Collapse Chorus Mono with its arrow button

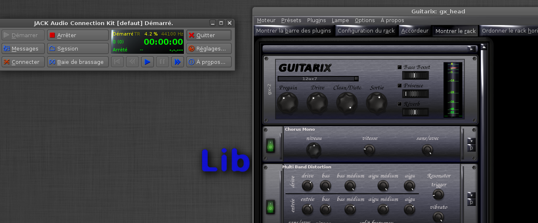pos(472,141)
